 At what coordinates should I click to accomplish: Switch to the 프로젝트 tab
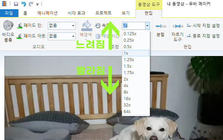[103, 13]
